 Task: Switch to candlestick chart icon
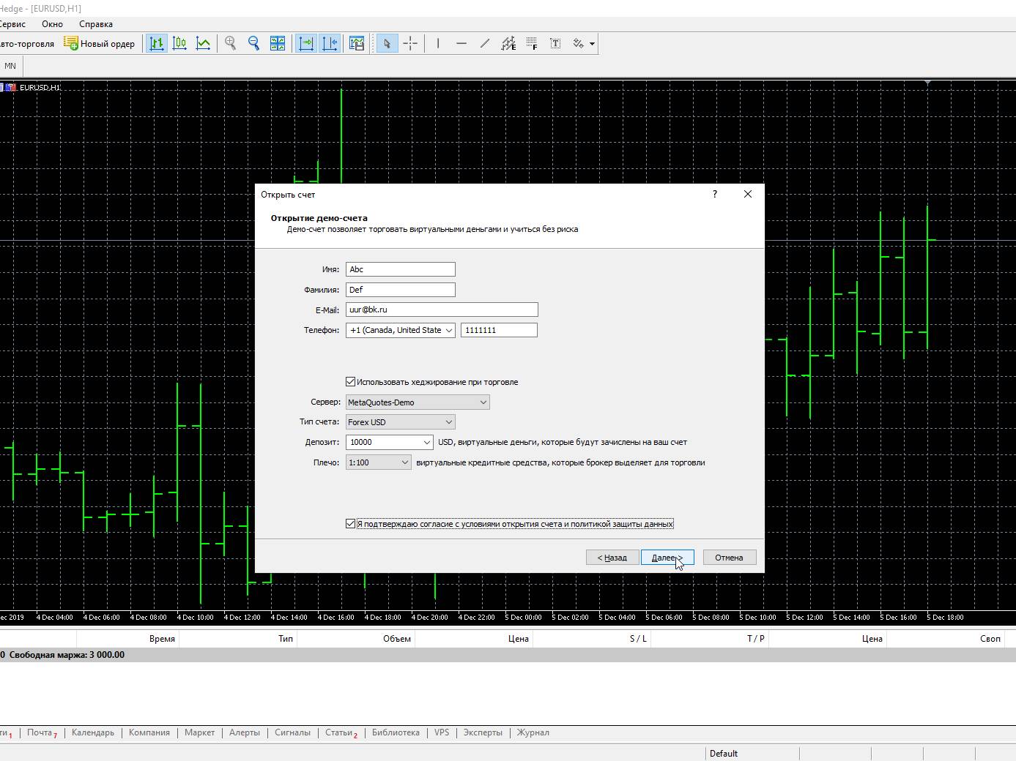[179, 44]
